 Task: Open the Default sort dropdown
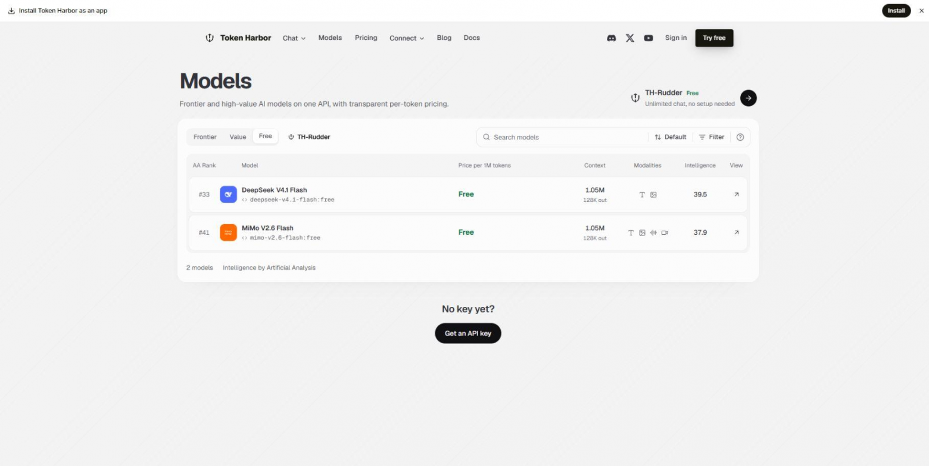coord(670,137)
